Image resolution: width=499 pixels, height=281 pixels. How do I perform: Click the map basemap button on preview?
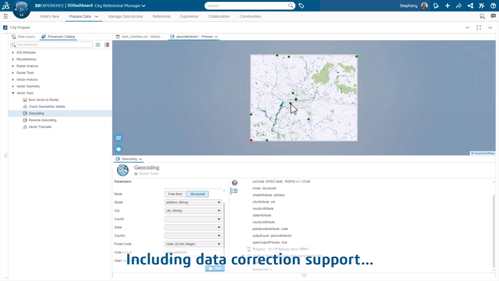119,138
